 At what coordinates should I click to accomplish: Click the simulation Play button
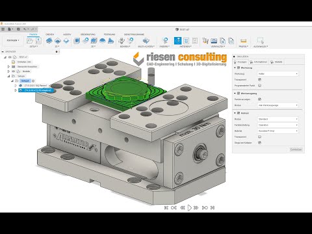[x=189, y=208]
